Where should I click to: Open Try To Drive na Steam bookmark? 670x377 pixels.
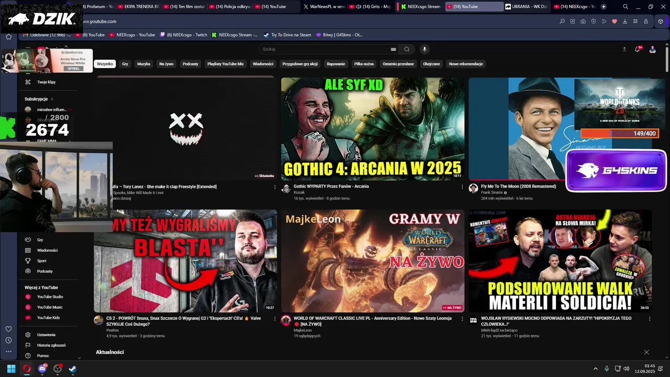point(287,35)
